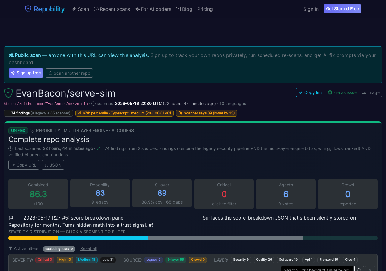Click the Reset all filters link
The height and width of the screenshot is (271, 386).
(x=88, y=248)
